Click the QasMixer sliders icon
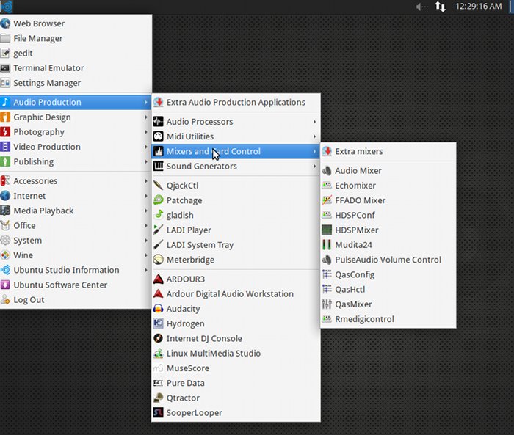 (x=327, y=304)
